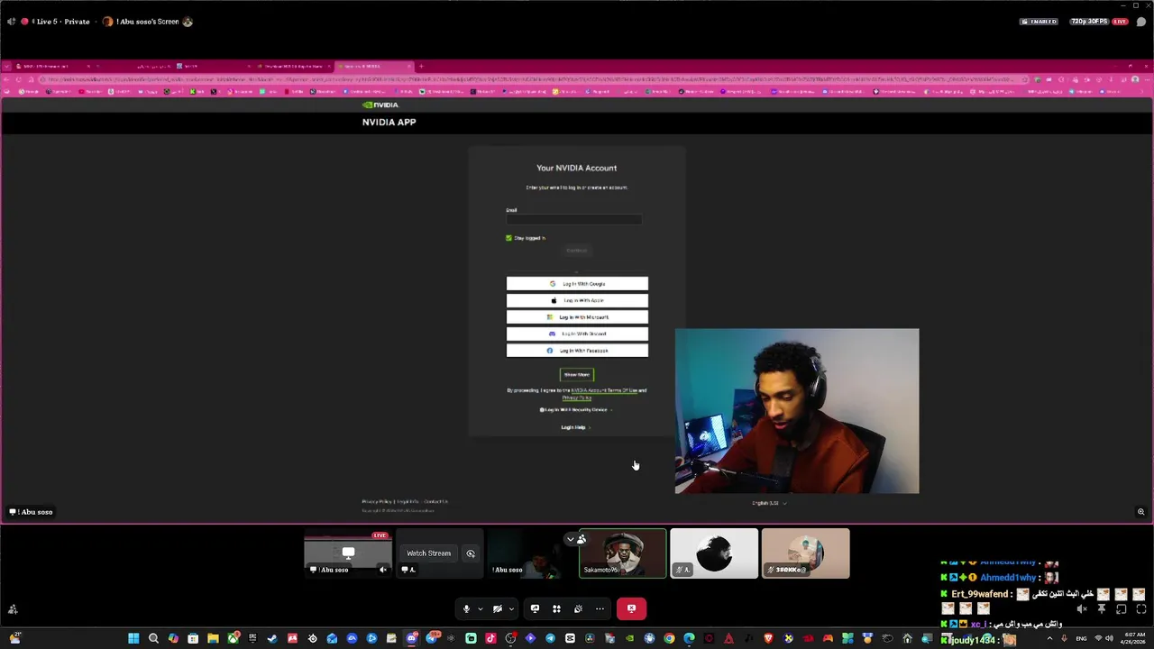Select the 3EKKe participant tile
1154x649 pixels.
805,553
